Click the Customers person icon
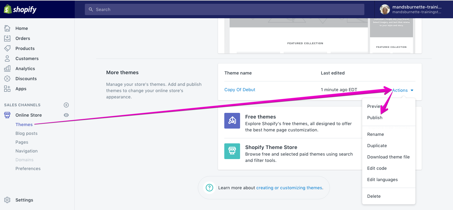Screen dimensions: 453x210 tap(7, 58)
